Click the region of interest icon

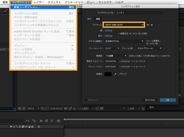[x=97, y=108]
